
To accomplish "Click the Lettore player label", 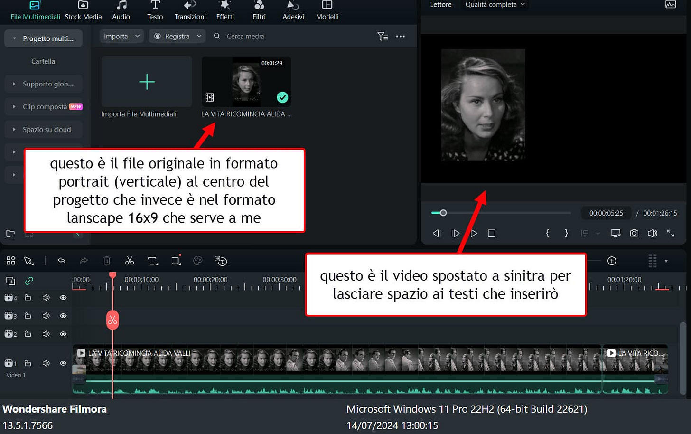I will [441, 5].
